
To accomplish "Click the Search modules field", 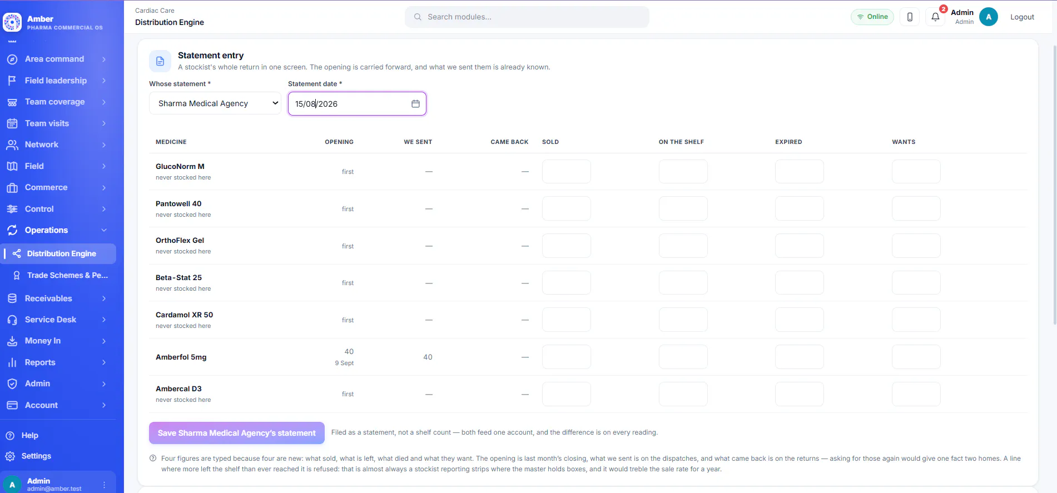I will (527, 17).
